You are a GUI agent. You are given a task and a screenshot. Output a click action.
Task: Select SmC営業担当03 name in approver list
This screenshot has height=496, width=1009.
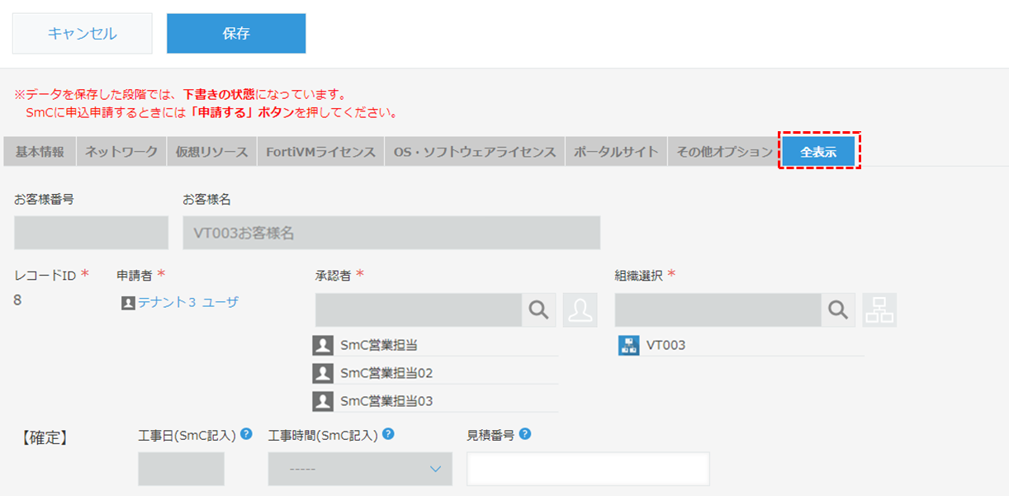(x=386, y=401)
